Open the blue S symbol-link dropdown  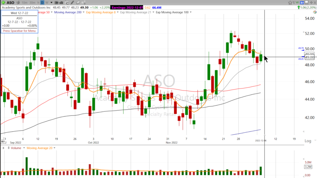302,3
